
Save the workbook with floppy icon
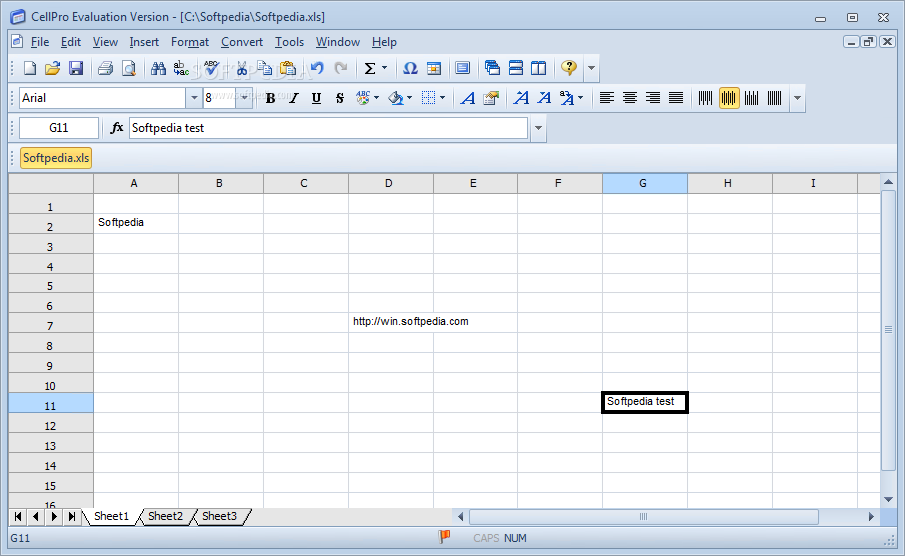coord(76,68)
